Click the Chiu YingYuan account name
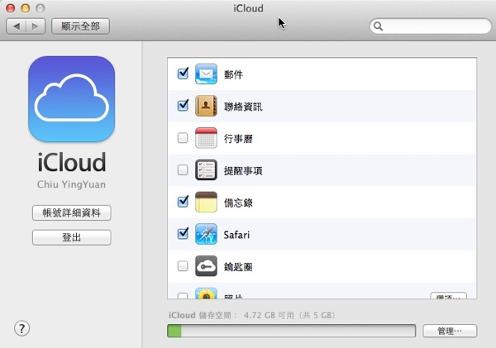The width and height of the screenshot is (496, 348). [71, 184]
